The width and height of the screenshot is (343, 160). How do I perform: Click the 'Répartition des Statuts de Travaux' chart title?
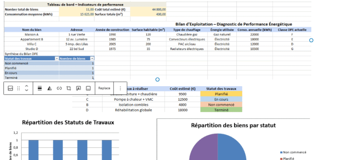point(68,122)
